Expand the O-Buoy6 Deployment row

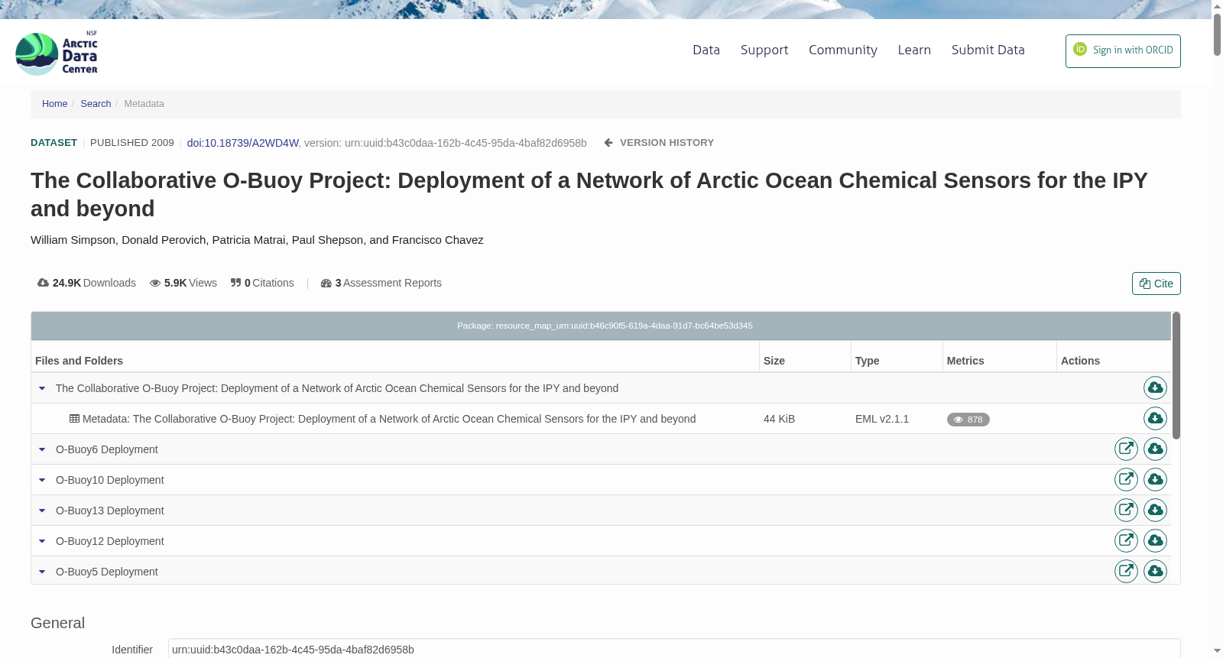[x=42, y=449]
